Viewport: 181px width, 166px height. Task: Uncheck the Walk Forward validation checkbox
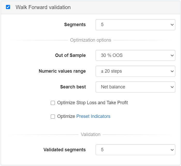(x=8, y=7)
